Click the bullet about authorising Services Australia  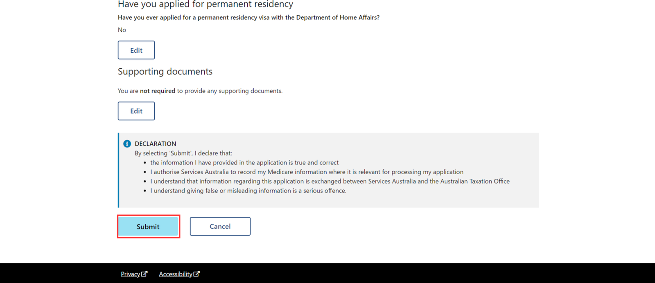click(x=307, y=172)
